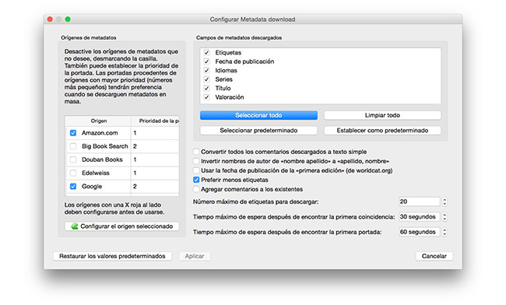Click the stepper beside the 20 etiquetas value
This screenshot has width=506, height=305.
(445, 202)
